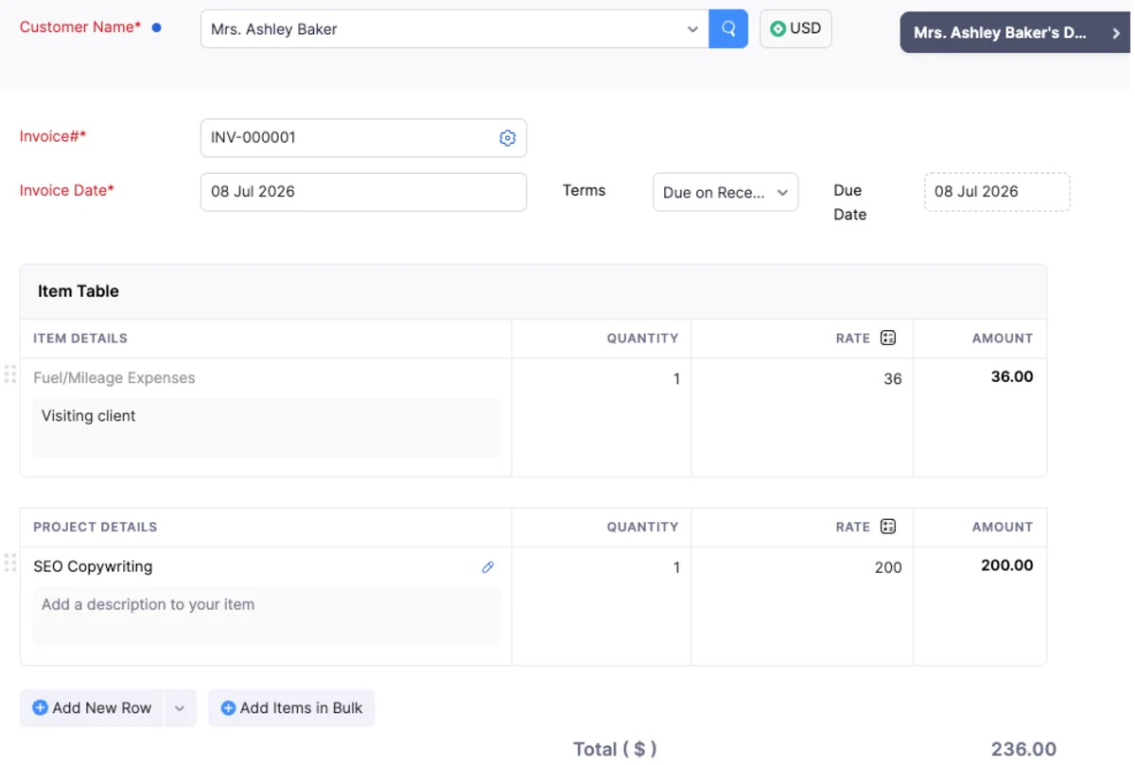Screen dimensions: 1135x765
Task: Click the ITEM DETAILS column header
Action: tap(80, 339)
